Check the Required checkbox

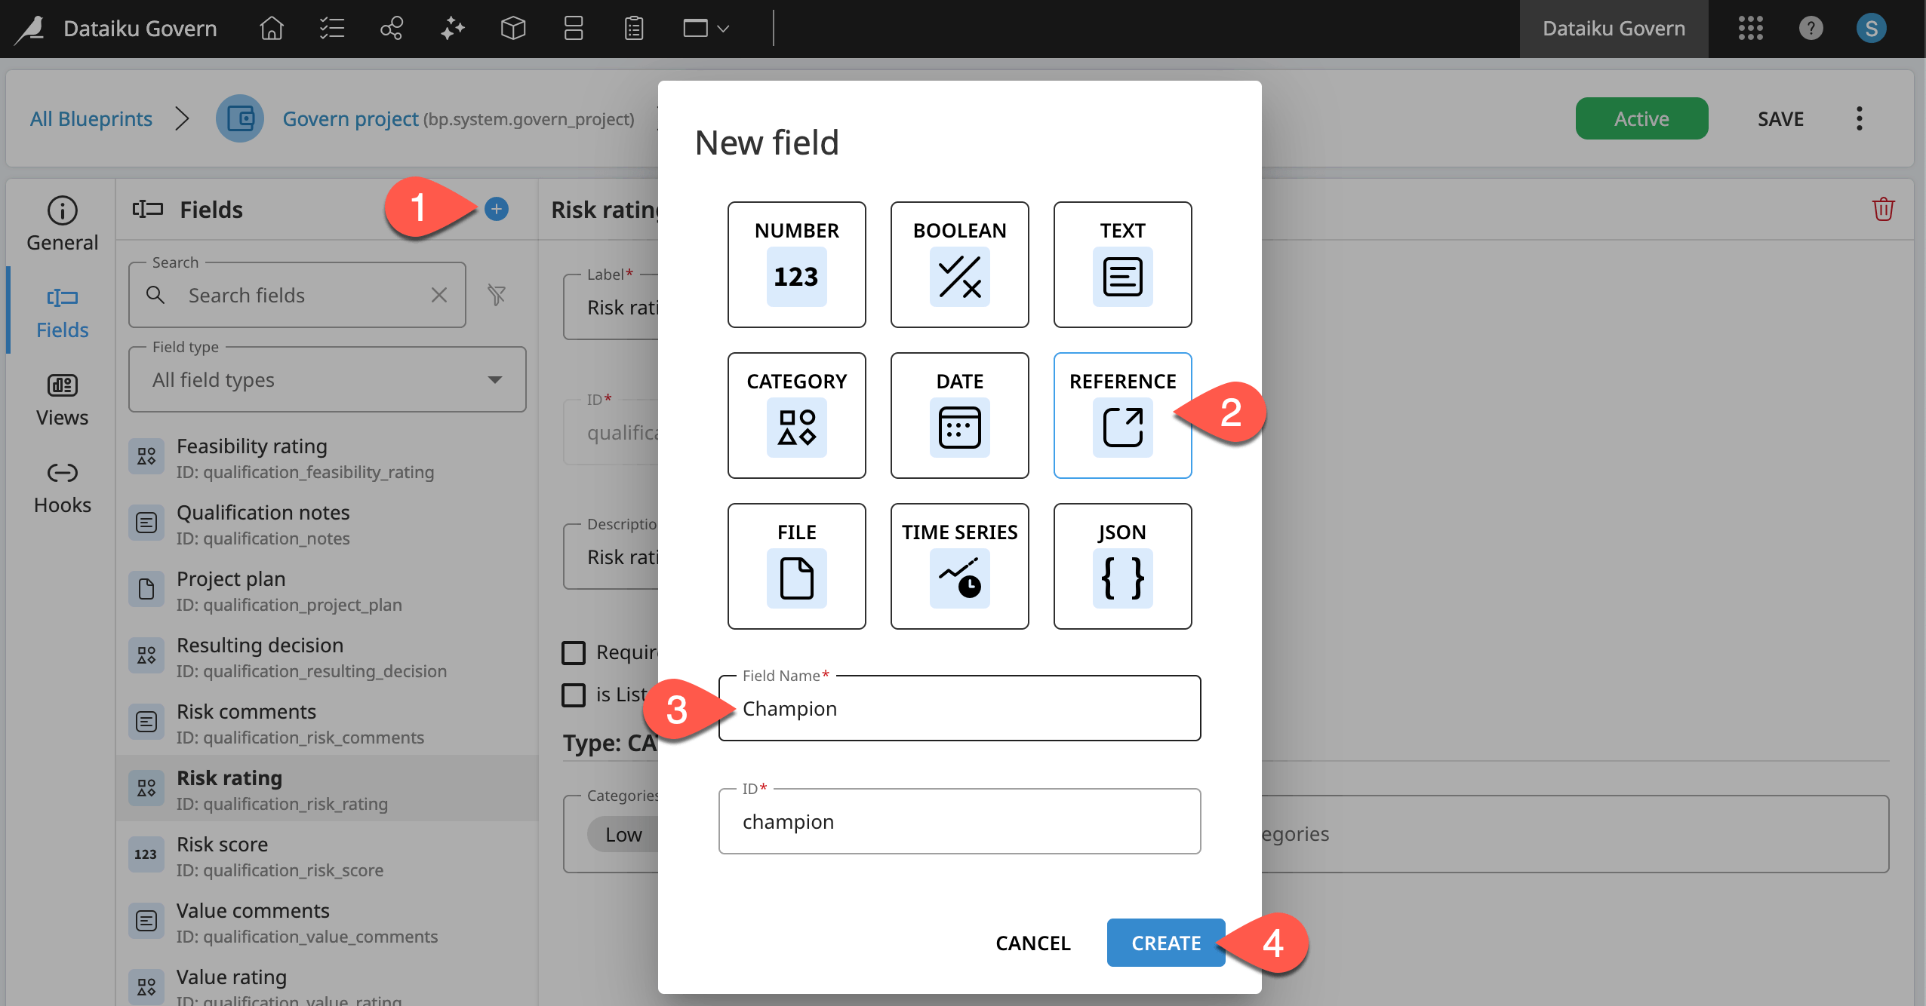coord(574,652)
